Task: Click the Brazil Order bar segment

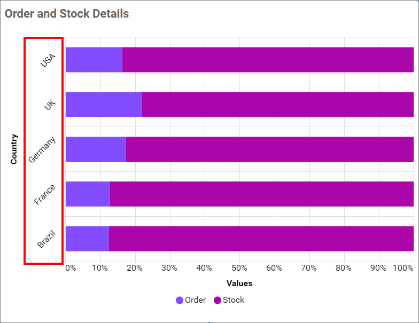Action: [87, 239]
